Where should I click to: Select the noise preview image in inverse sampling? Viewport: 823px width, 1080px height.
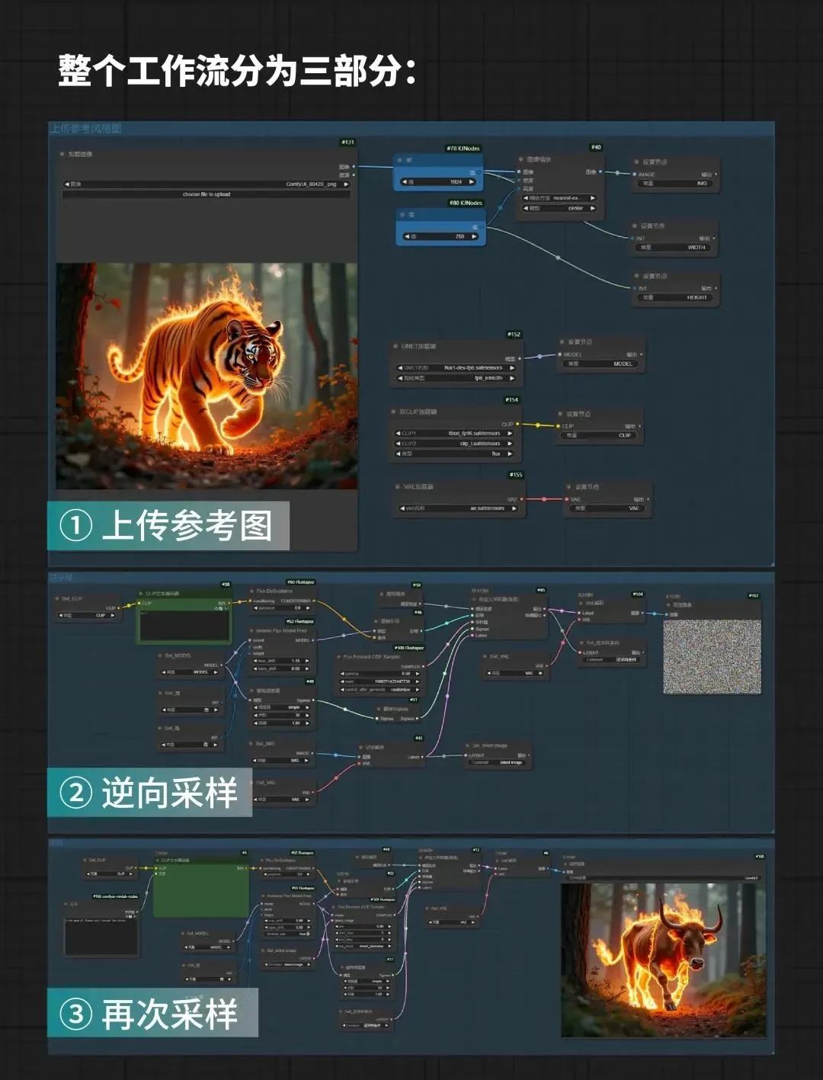(x=712, y=657)
